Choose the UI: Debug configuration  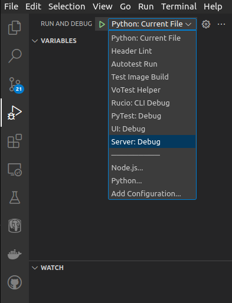(x=152, y=129)
